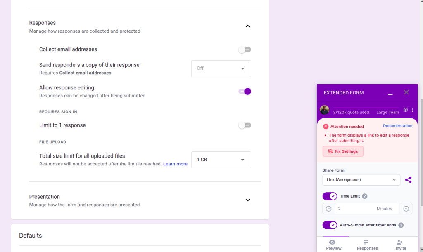
Task: Click the Time Limit help icon
Action: [364, 196]
